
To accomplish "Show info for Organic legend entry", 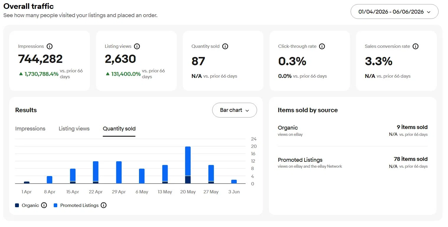I will 44,205.
